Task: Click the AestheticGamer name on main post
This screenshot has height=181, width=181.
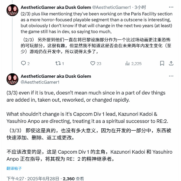Action: pos(56,76)
